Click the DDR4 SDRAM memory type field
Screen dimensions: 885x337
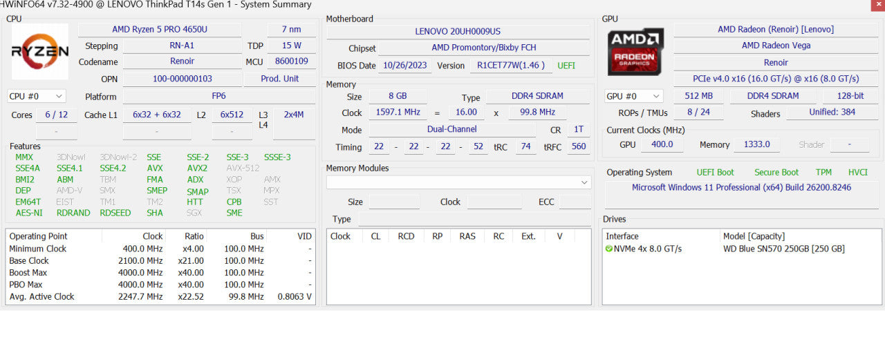(x=538, y=97)
